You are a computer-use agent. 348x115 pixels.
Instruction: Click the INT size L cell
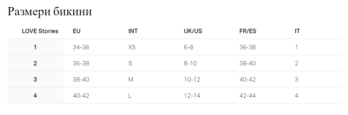point(130,95)
